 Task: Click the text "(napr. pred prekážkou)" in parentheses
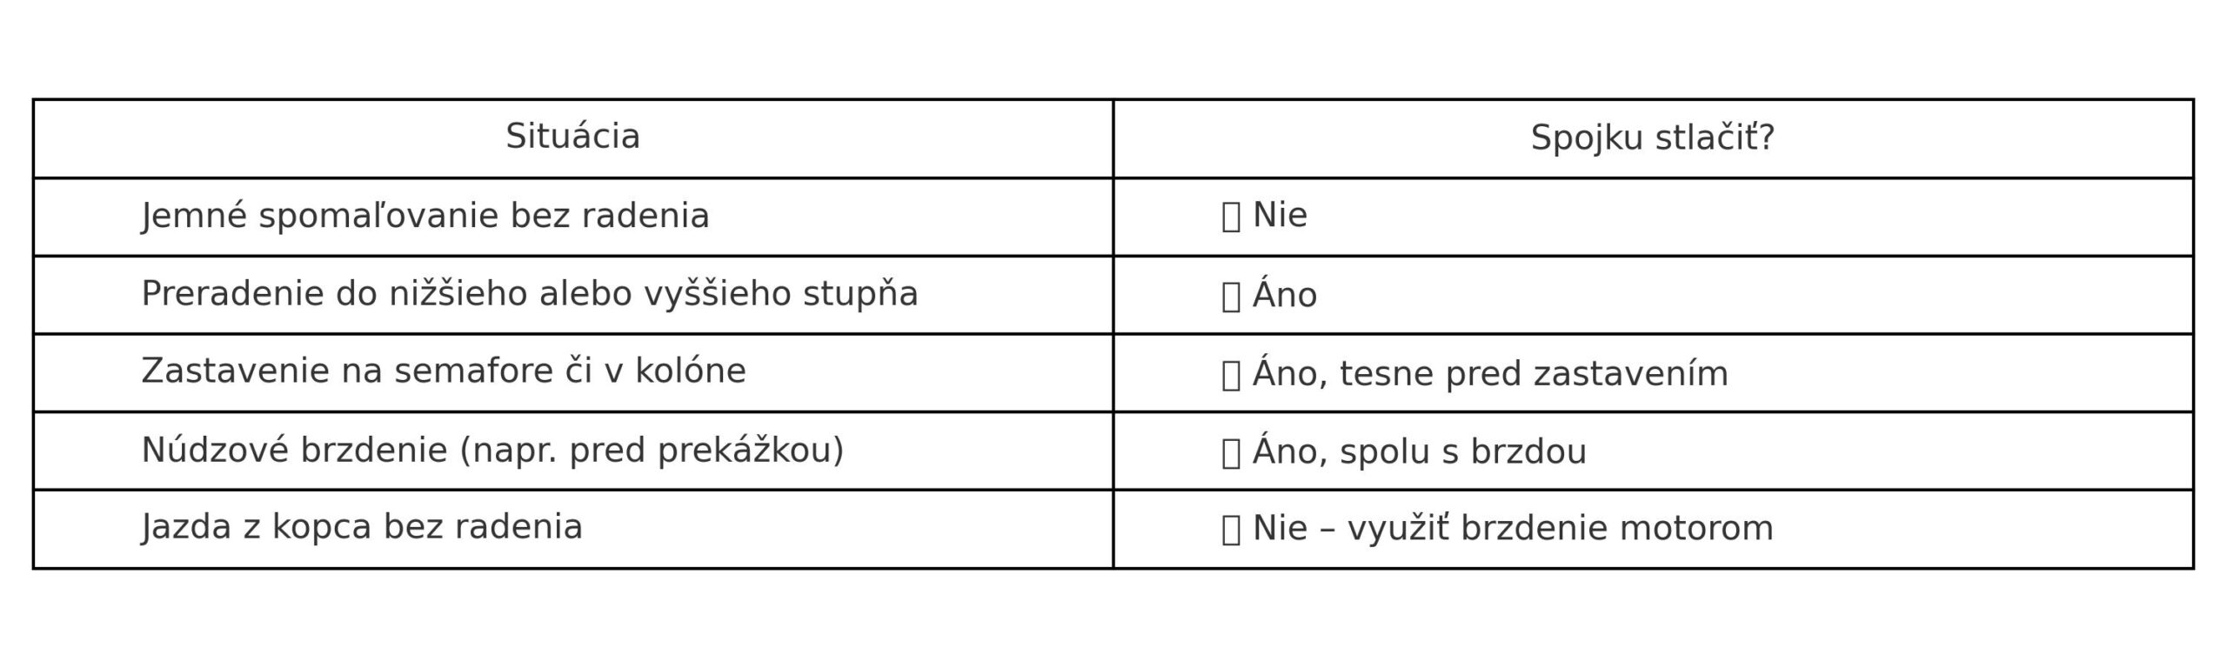[x=652, y=451]
